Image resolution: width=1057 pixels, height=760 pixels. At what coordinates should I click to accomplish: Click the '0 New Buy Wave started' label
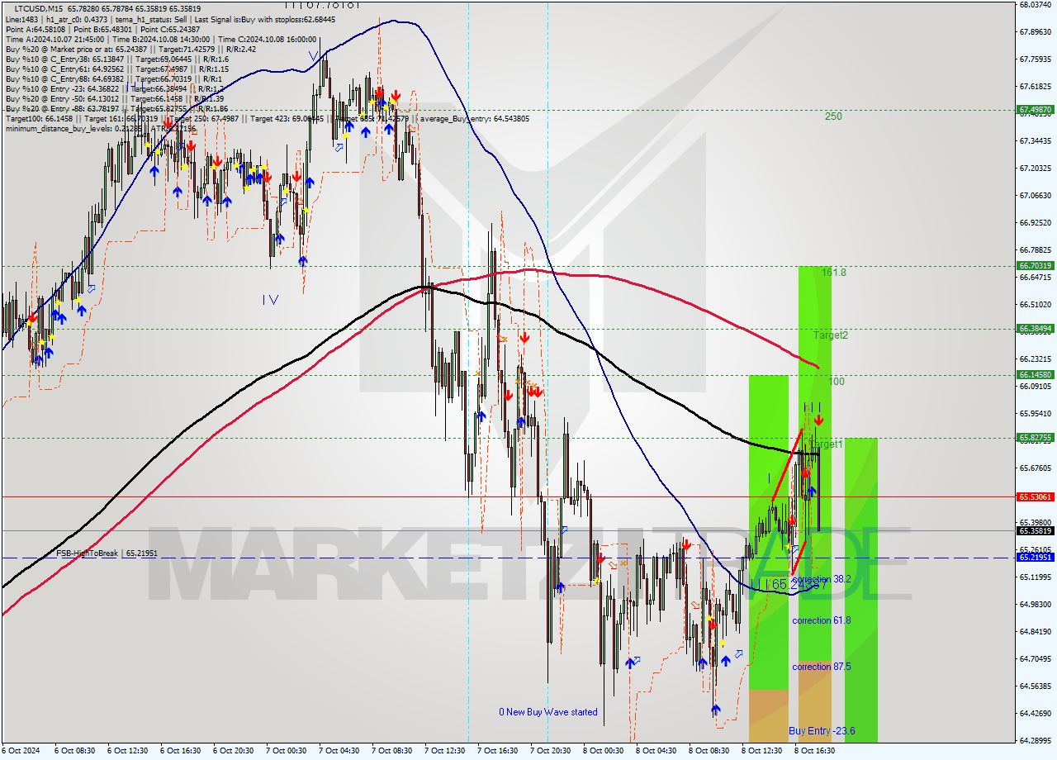point(548,712)
